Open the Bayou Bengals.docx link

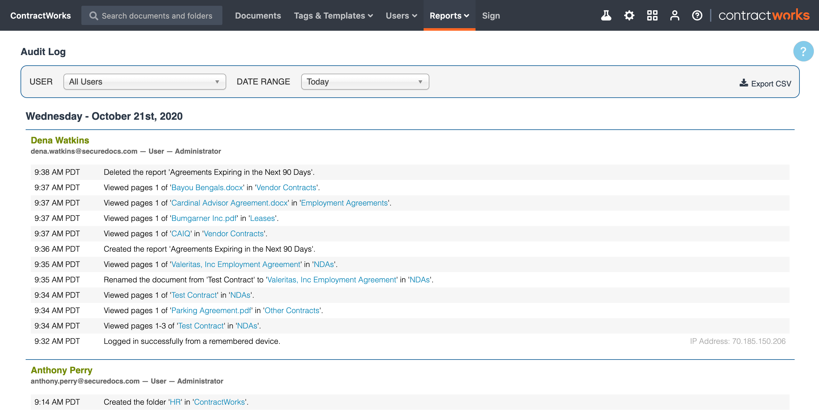pos(207,188)
